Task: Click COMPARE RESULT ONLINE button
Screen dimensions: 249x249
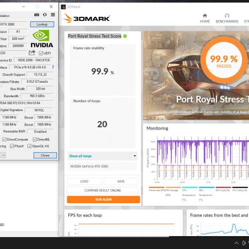Action: tap(103, 190)
